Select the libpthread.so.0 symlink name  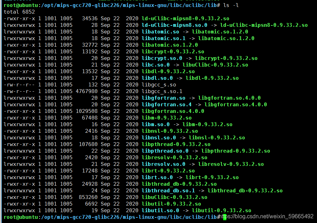click(165, 151)
